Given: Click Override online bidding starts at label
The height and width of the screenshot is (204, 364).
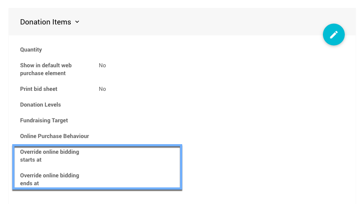Looking at the screenshot, I should [49, 156].
